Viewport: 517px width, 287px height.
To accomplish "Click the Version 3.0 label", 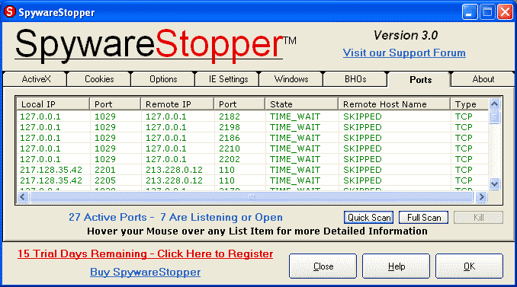I will [406, 35].
